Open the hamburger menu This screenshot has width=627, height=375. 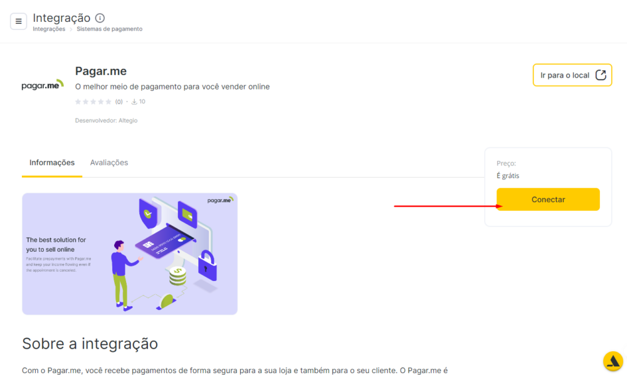coord(18,21)
